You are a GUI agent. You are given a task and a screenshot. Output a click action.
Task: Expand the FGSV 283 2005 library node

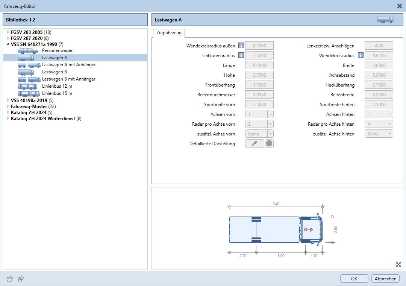(8, 32)
